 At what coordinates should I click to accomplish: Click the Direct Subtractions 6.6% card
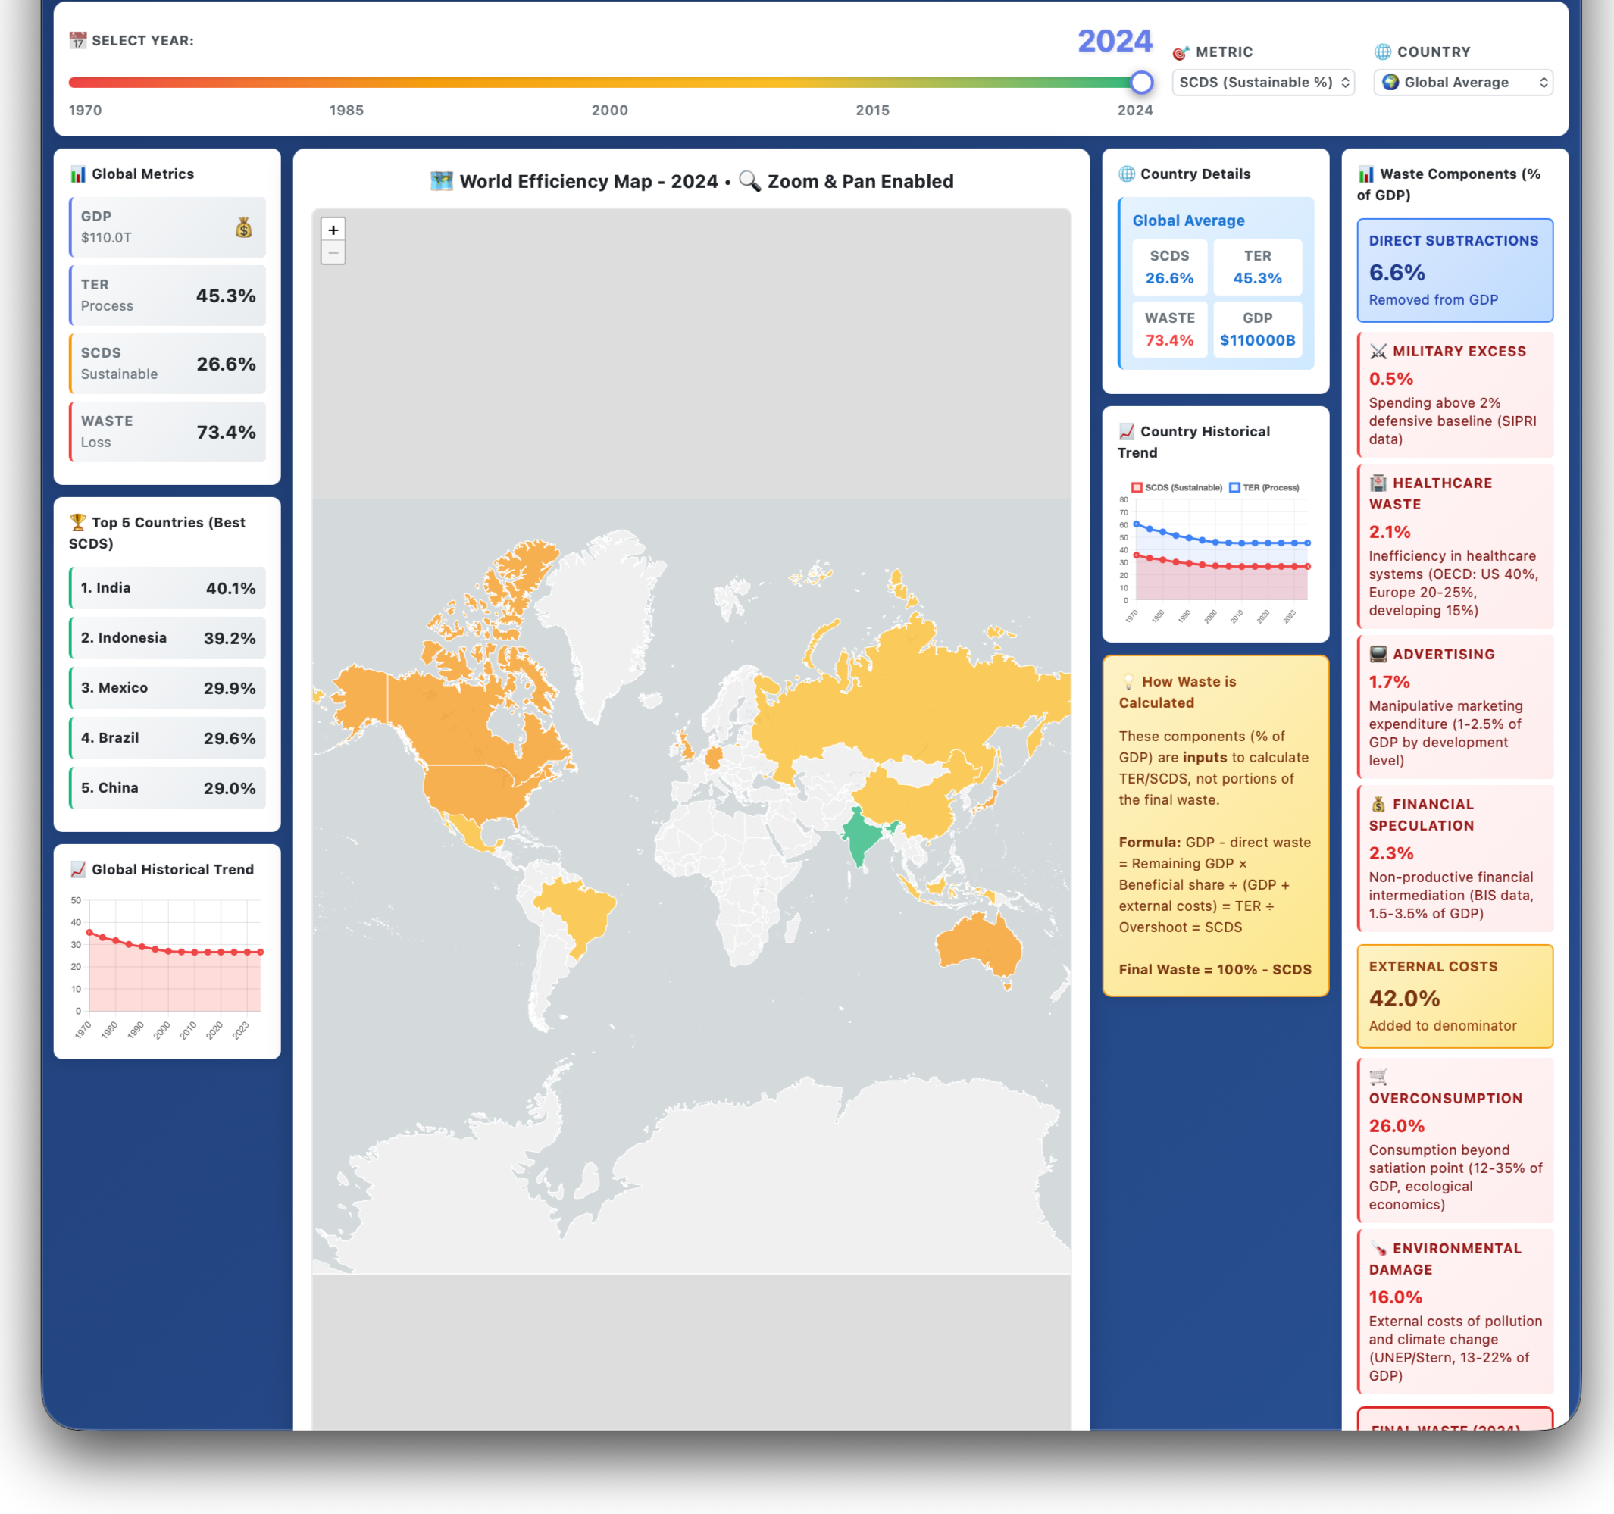[1454, 271]
